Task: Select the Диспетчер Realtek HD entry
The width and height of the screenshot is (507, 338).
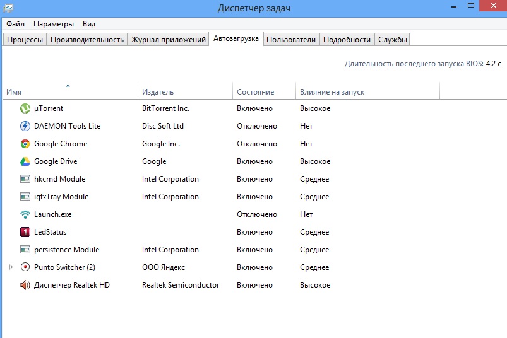Action: (x=72, y=285)
